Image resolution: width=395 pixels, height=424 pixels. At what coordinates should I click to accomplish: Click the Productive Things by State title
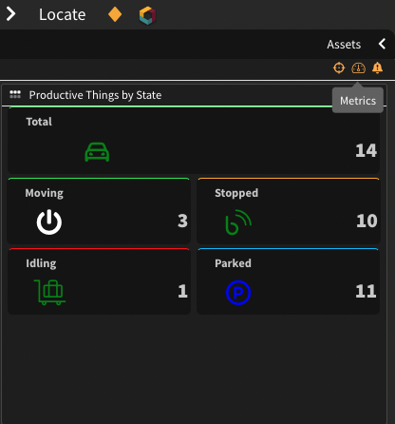click(x=95, y=95)
